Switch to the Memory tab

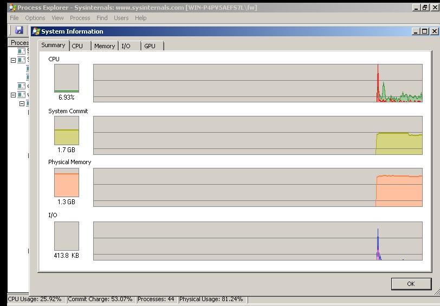click(105, 46)
